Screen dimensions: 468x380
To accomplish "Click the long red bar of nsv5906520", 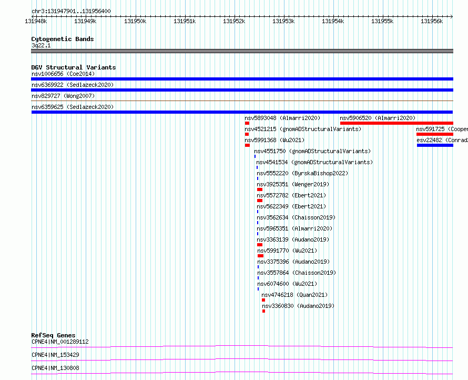I will pos(396,123).
